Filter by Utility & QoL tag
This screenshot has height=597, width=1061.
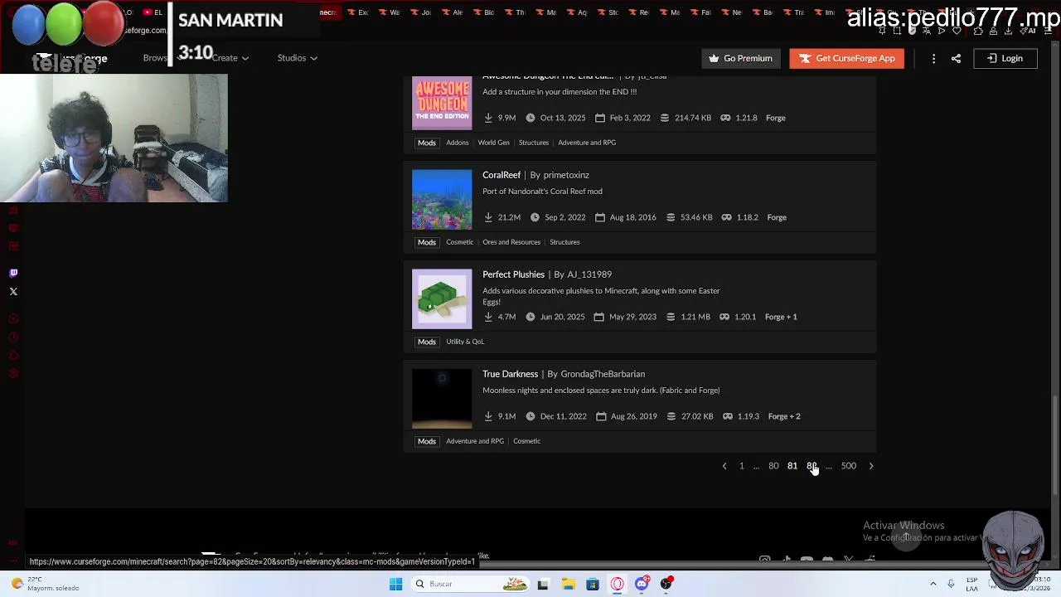(x=465, y=342)
